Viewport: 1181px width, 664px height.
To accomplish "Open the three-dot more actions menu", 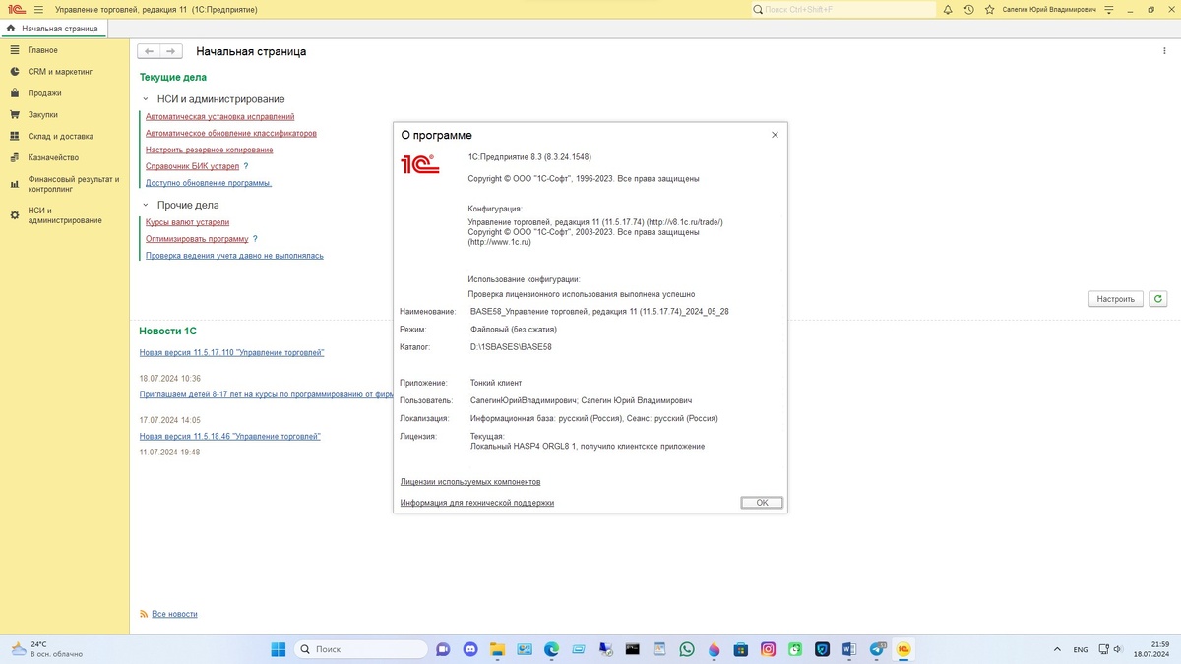I will click(x=1165, y=51).
